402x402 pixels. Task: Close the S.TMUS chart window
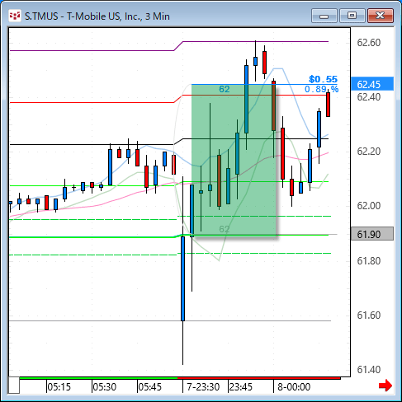381,16
